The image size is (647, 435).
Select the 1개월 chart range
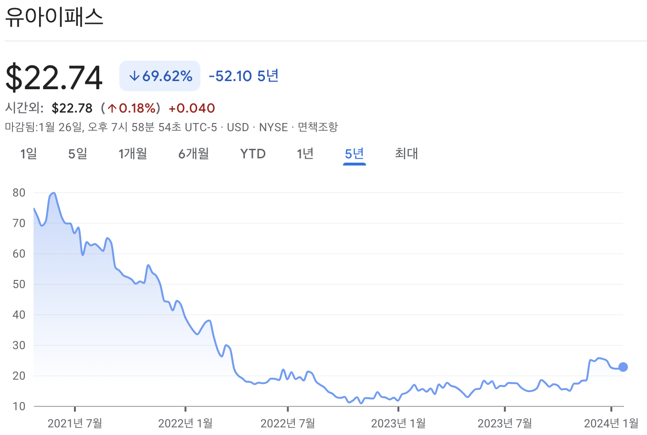(132, 154)
